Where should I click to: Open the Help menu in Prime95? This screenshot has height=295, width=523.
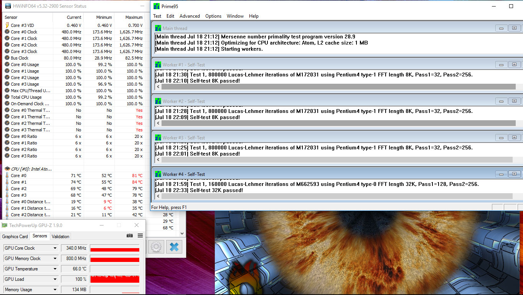[254, 16]
